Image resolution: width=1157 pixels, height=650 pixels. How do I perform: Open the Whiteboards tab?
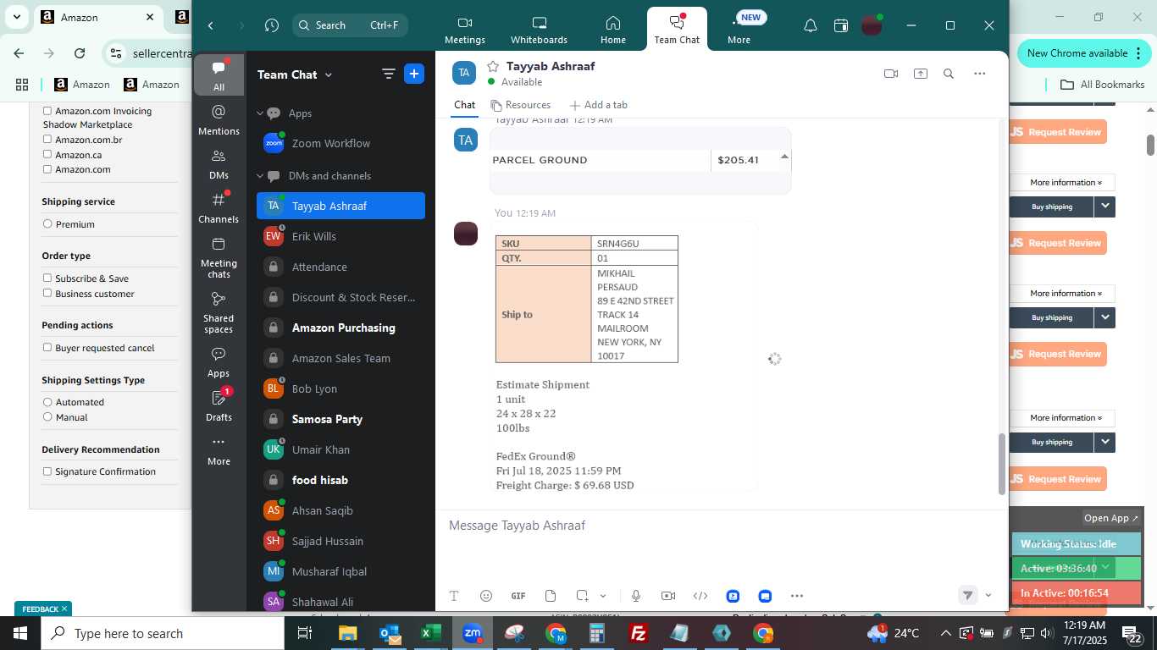tap(540, 30)
